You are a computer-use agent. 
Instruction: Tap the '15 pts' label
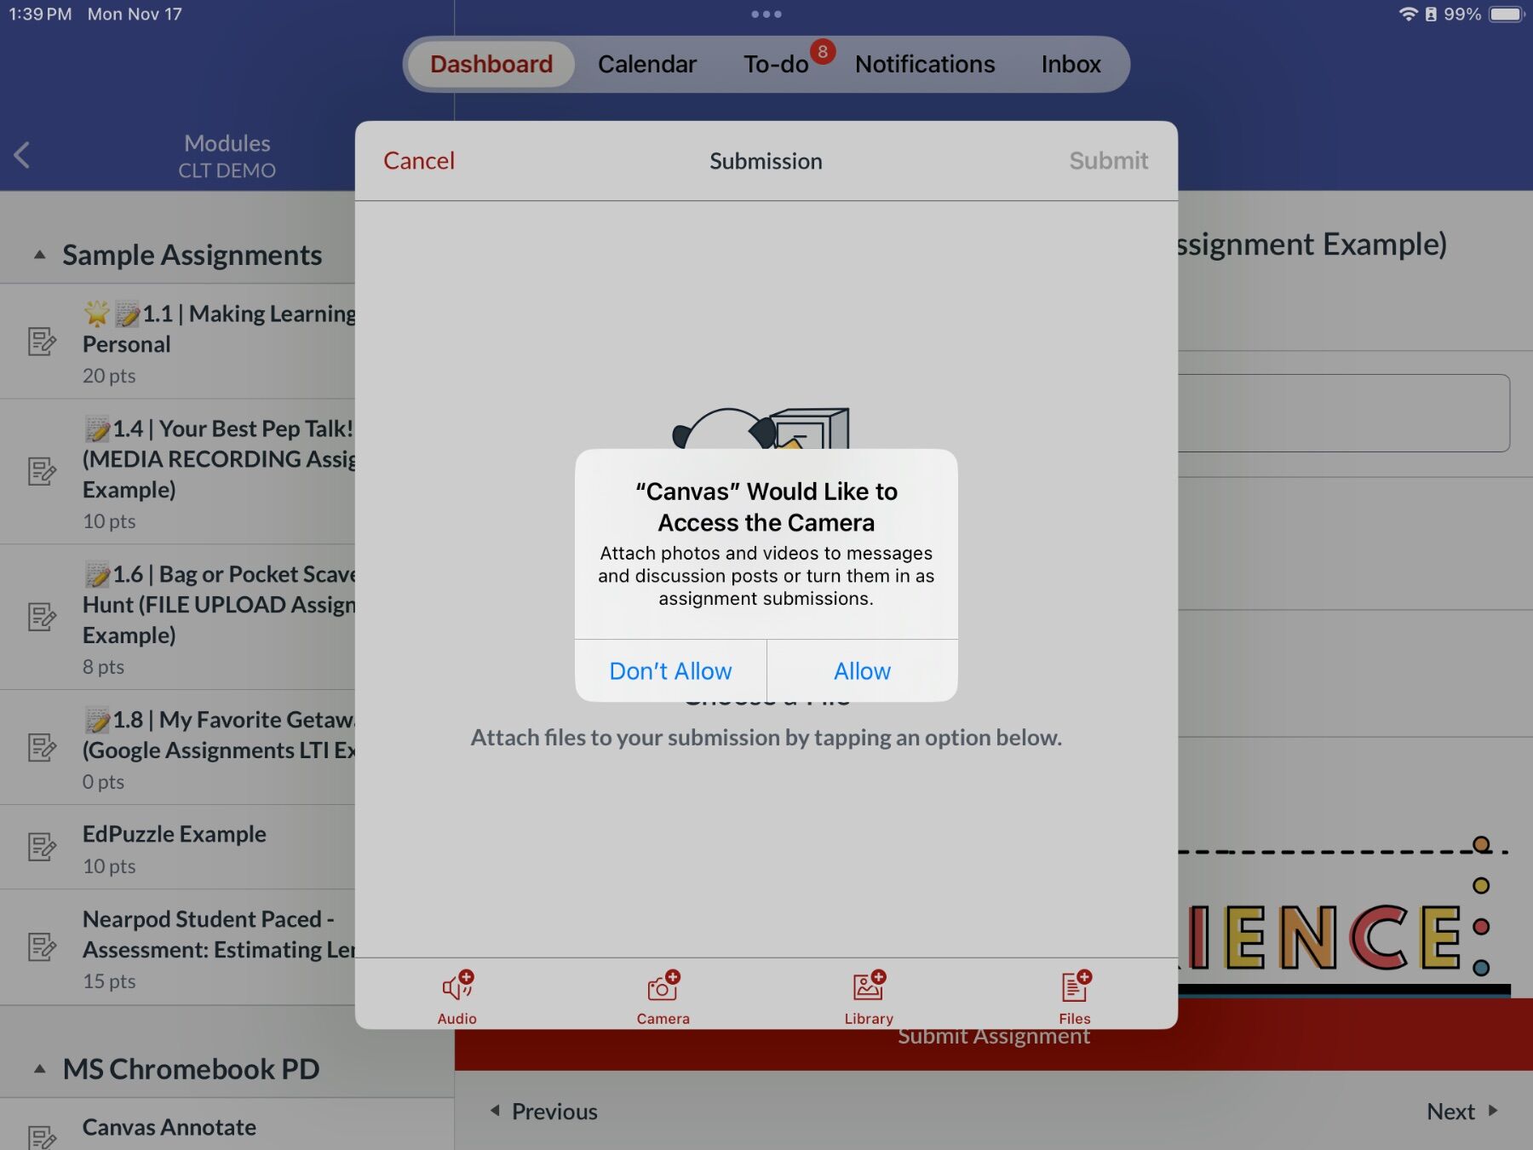pyautogui.click(x=109, y=981)
